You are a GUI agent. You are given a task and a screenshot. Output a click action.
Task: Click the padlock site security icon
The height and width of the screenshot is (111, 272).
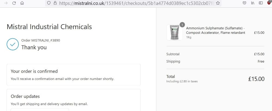pyautogui.click(x=55, y=3)
